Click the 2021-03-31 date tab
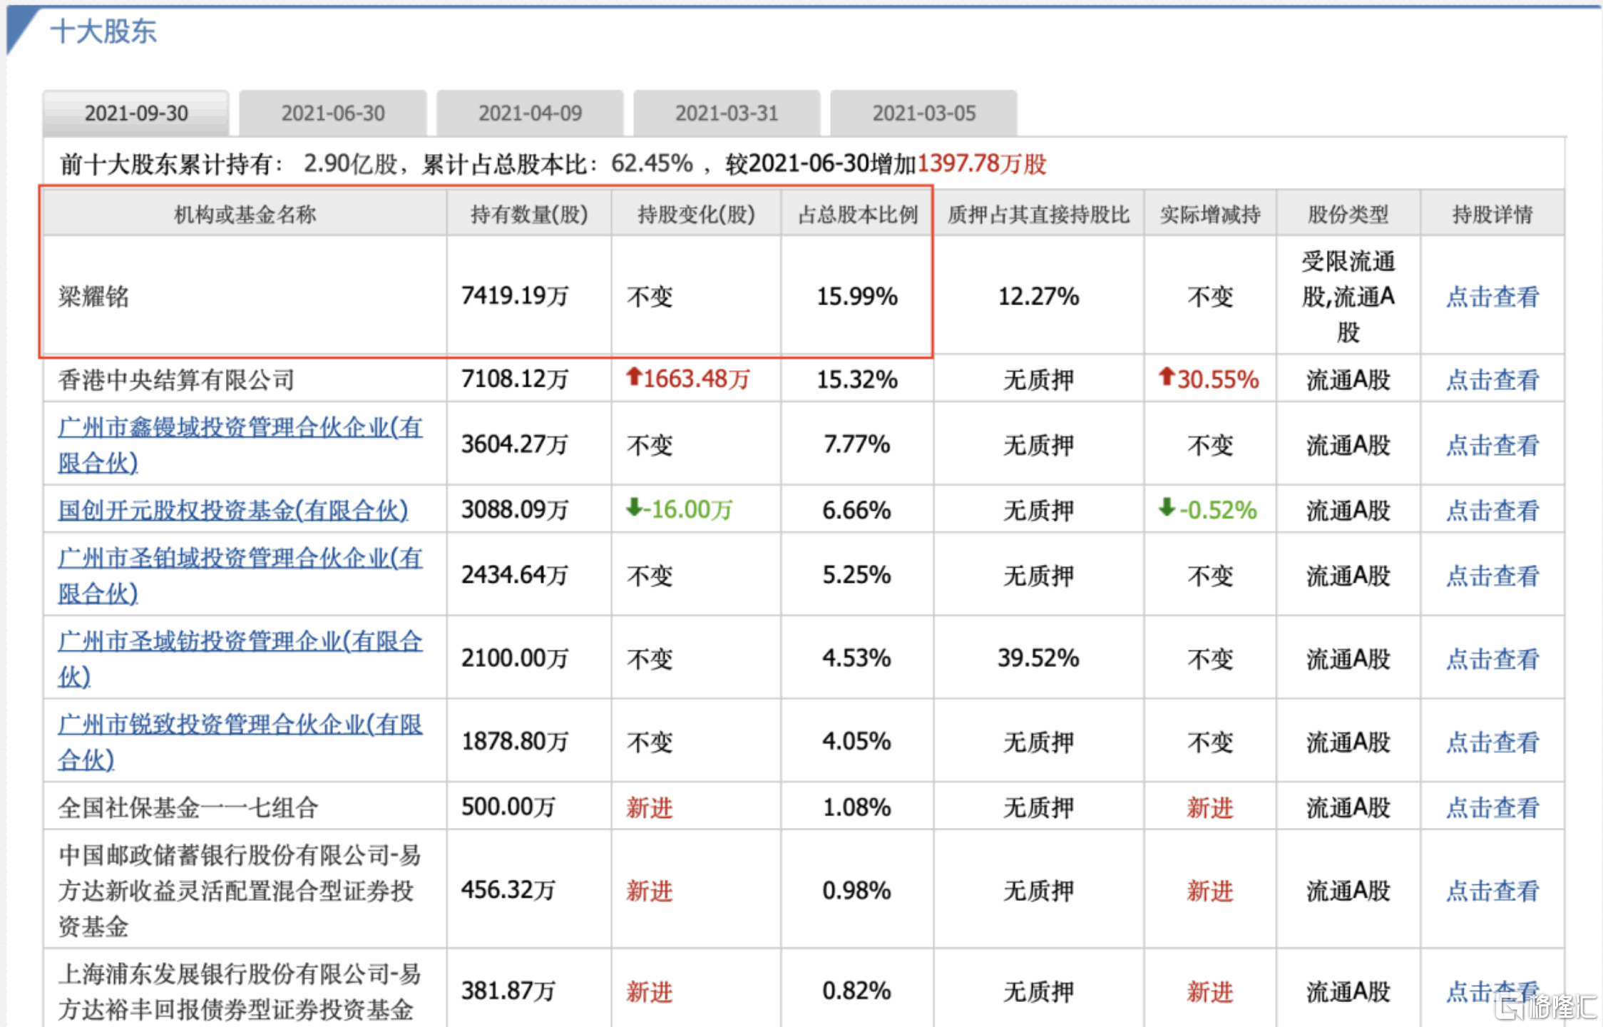 pos(727,113)
